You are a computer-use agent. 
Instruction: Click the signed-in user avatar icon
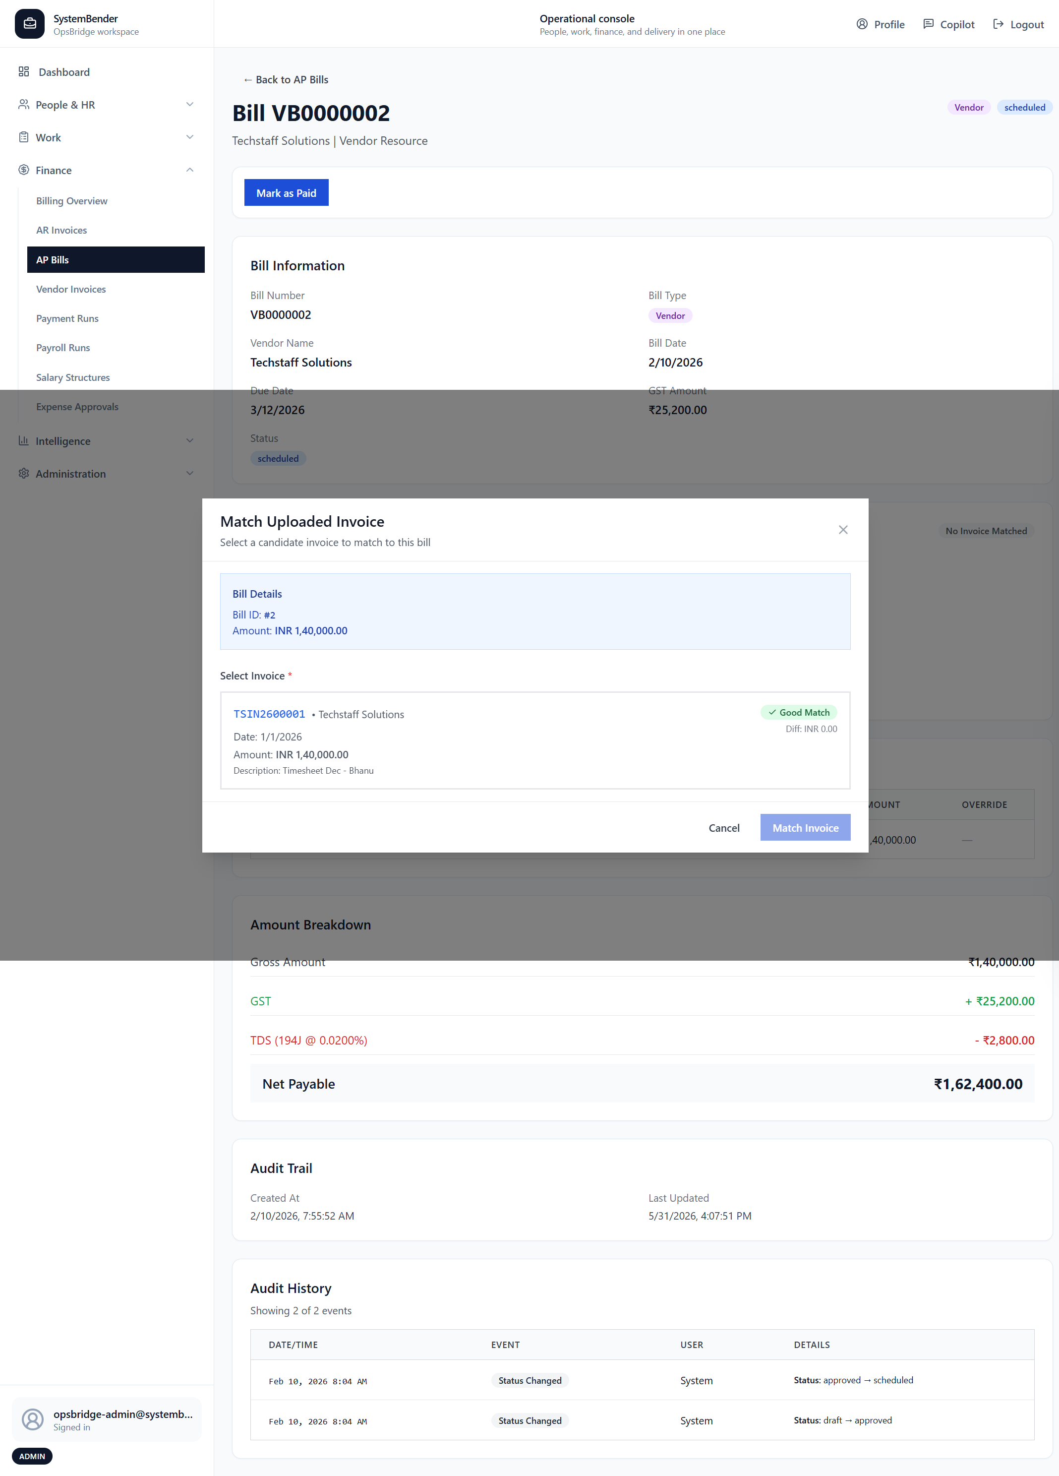33,1419
